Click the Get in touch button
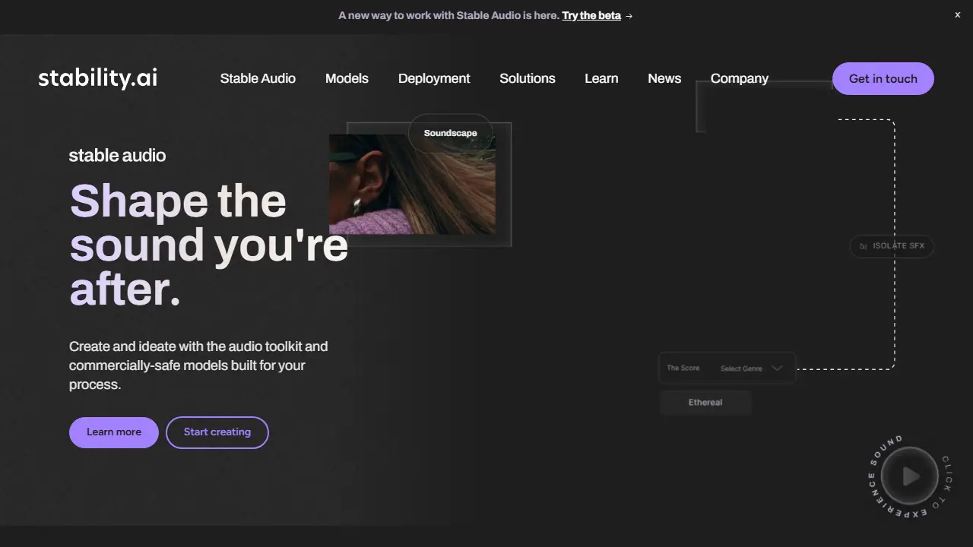 point(883,78)
